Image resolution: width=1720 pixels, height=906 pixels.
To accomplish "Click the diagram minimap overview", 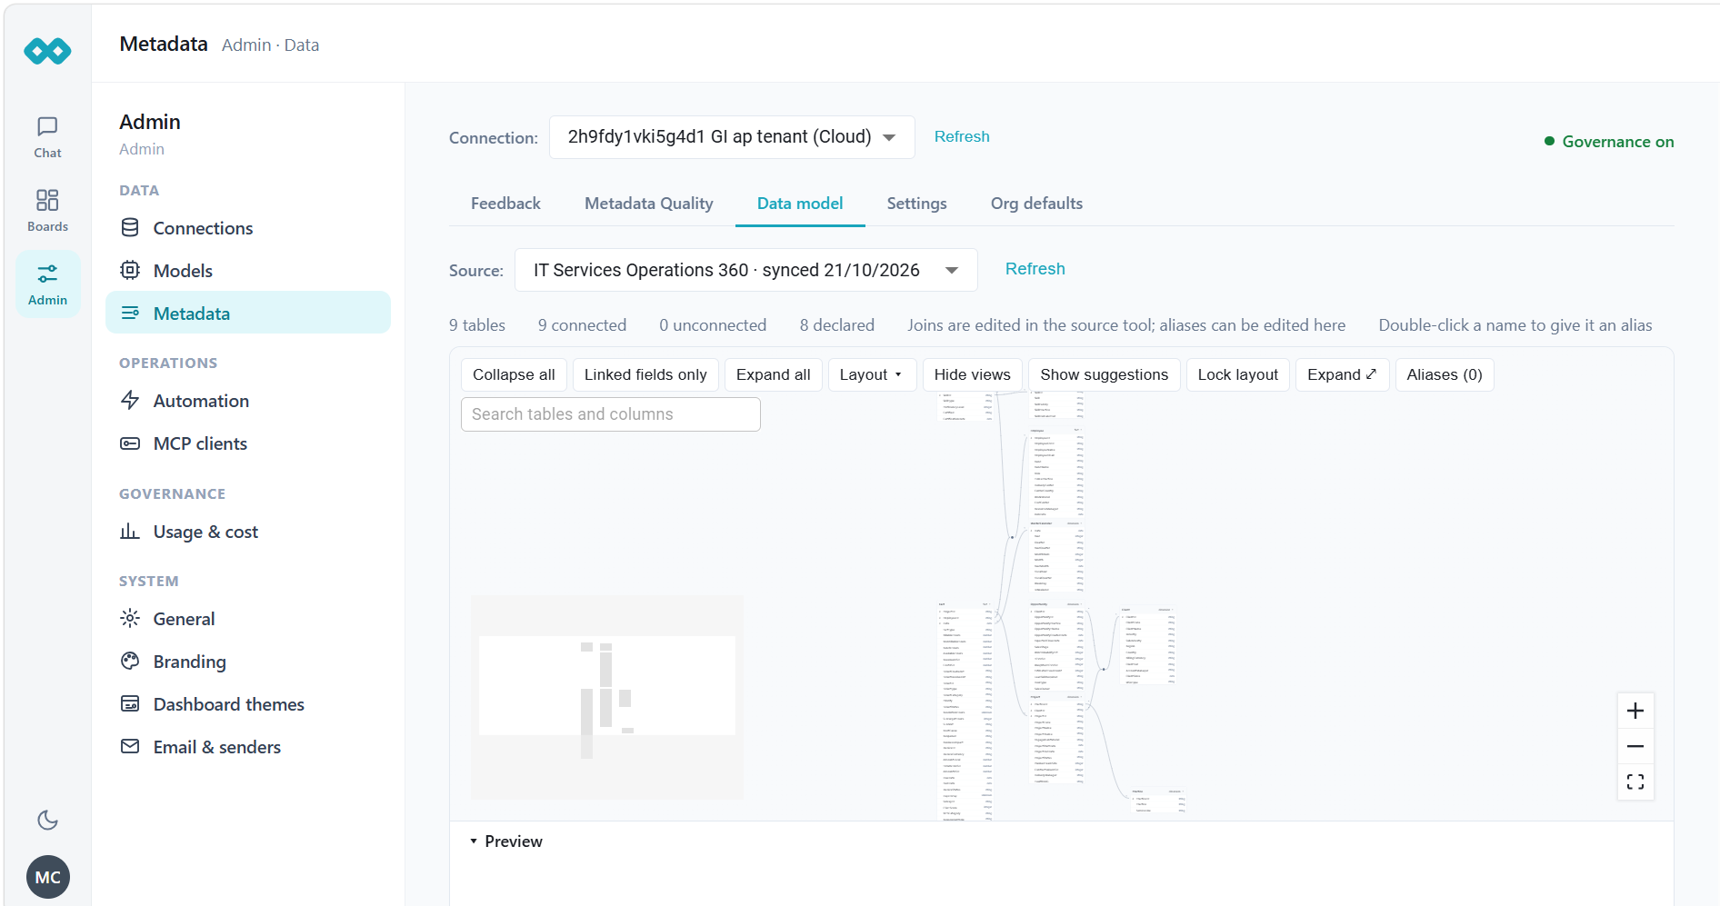I will [607, 697].
